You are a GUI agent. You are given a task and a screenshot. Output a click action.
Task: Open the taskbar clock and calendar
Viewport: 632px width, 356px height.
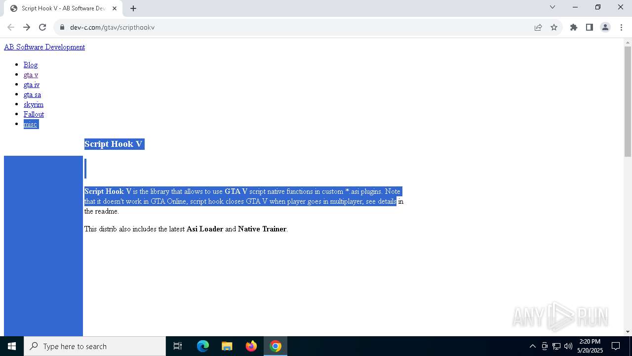pos(590,346)
